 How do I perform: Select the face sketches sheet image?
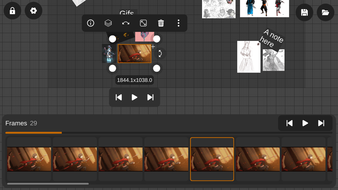(219, 9)
